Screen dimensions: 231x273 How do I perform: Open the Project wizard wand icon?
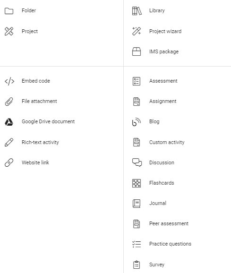pos(137,31)
